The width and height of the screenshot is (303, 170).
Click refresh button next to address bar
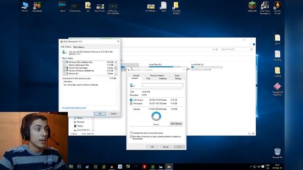point(216,49)
